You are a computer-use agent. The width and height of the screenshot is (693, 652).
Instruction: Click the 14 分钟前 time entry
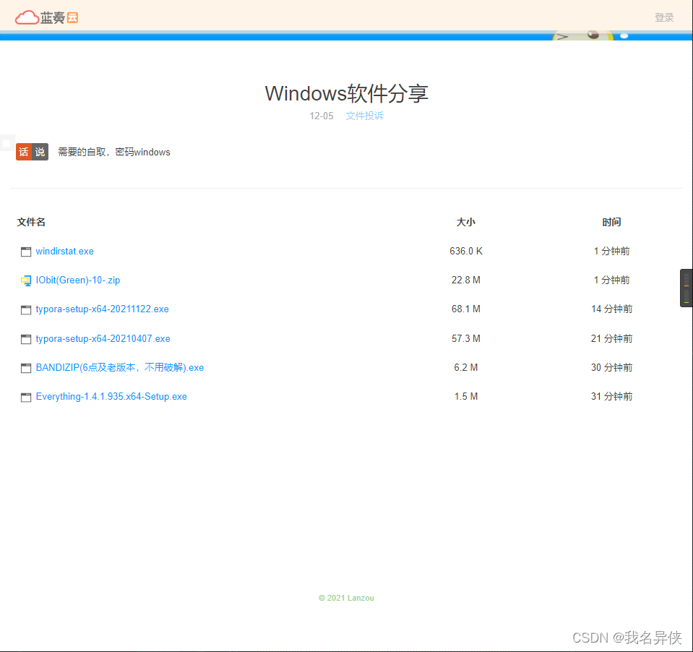point(611,309)
